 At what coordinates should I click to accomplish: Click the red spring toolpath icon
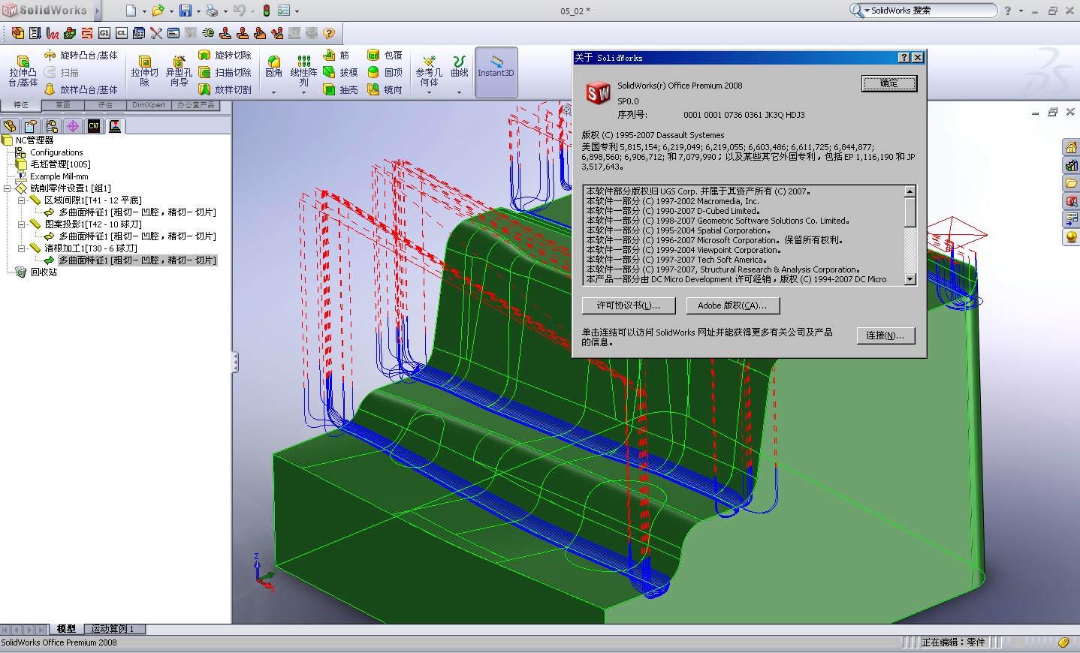[x=52, y=33]
